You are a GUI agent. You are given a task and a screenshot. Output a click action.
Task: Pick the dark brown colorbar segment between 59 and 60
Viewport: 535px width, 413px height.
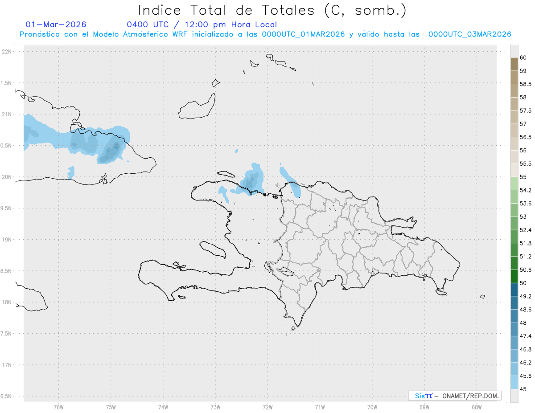(x=514, y=64)
